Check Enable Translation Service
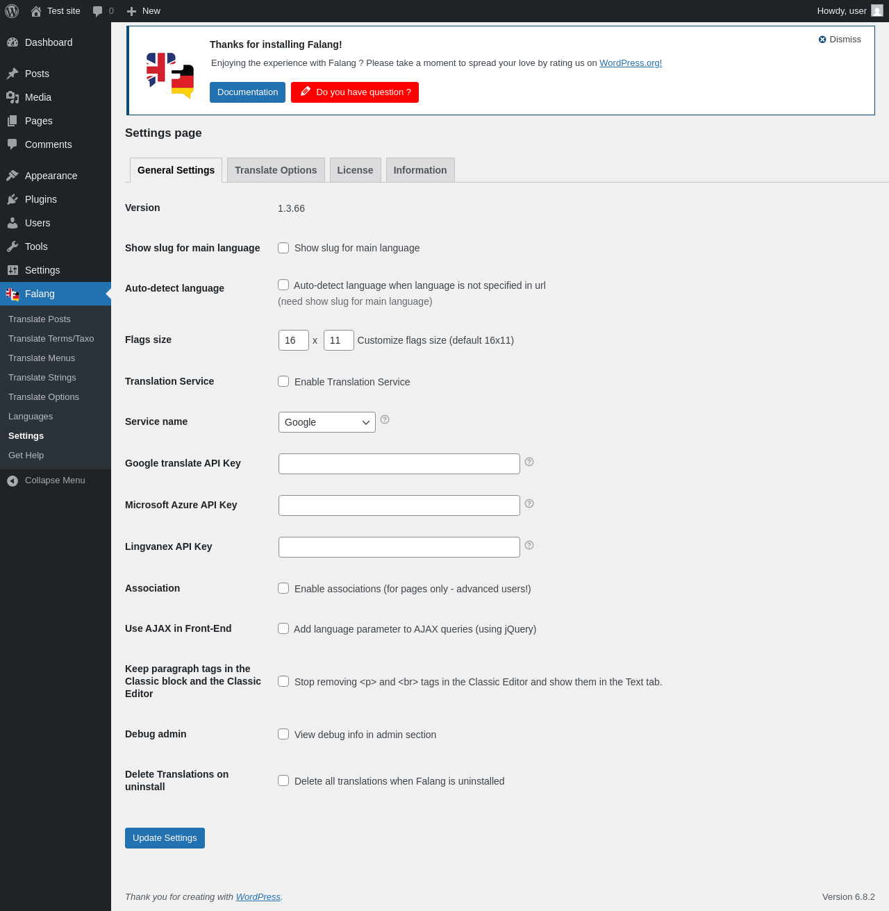889x911 pixels. 283,381
